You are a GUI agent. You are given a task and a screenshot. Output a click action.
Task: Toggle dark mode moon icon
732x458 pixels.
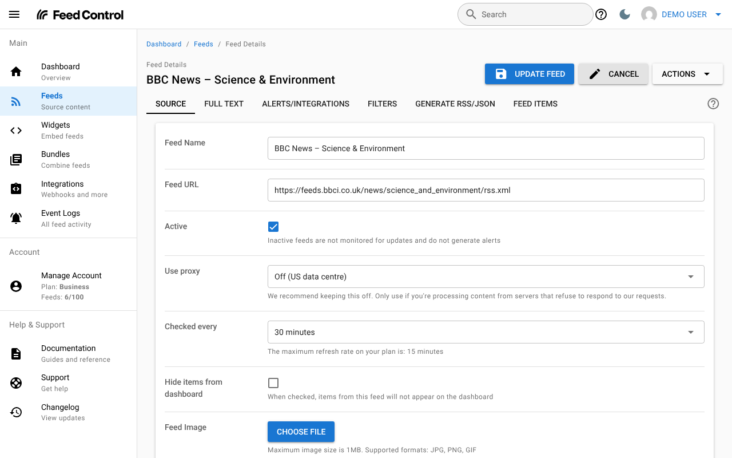pyautogui.click(x=625, y=14)
